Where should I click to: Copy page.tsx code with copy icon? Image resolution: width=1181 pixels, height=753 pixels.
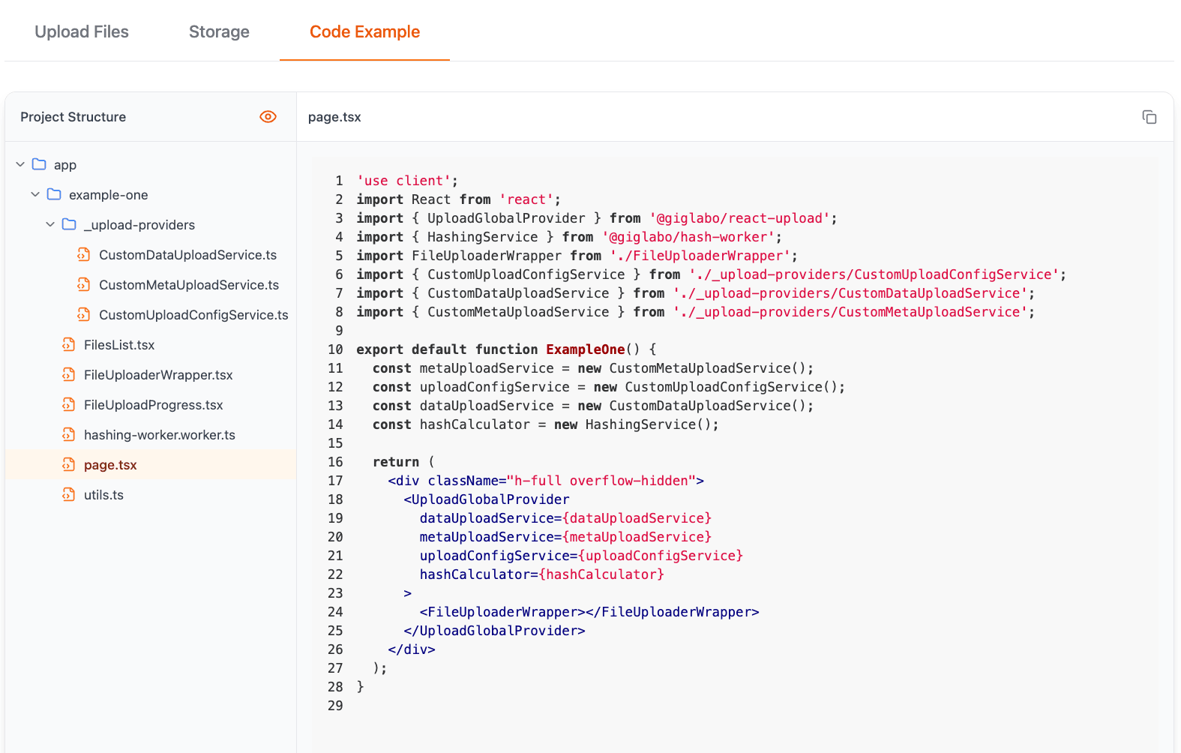coord(1149,117)
